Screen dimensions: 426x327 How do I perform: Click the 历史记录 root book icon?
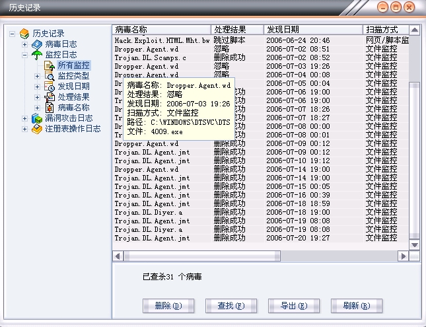24,34
